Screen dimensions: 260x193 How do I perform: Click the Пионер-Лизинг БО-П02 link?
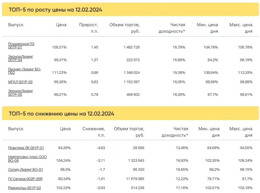(24, 71)
